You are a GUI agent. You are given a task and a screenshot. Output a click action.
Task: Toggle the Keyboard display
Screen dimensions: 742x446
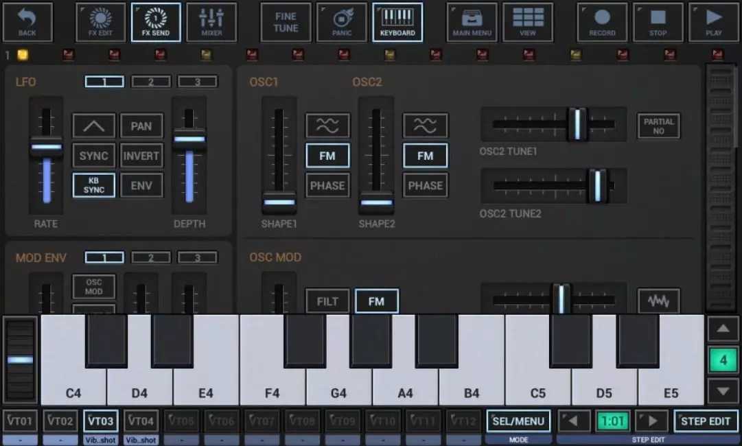tap(397, 22)
